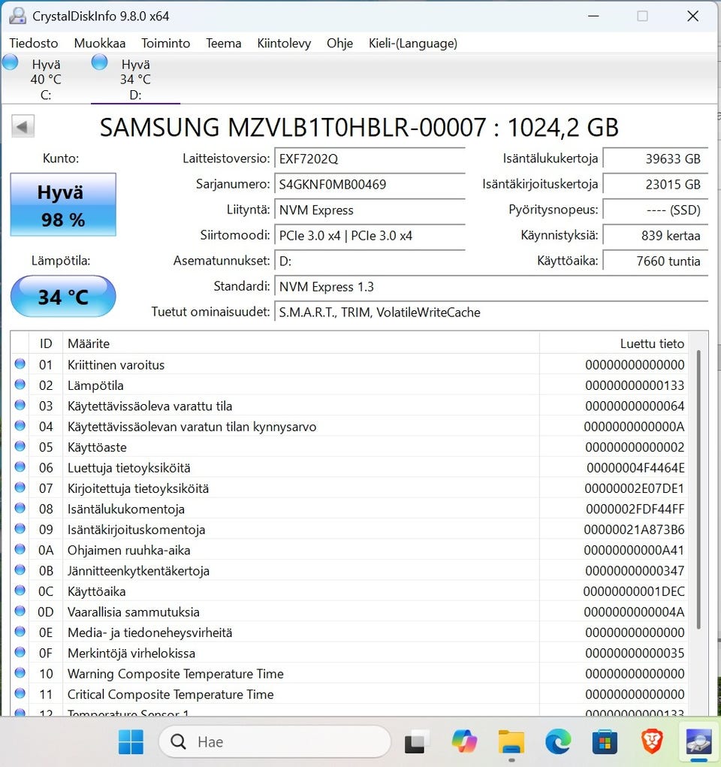The height and width of the screenshot is (767, 721).
Task: Click the Hae taskbar search box
Action: click(x=275, y=741)
